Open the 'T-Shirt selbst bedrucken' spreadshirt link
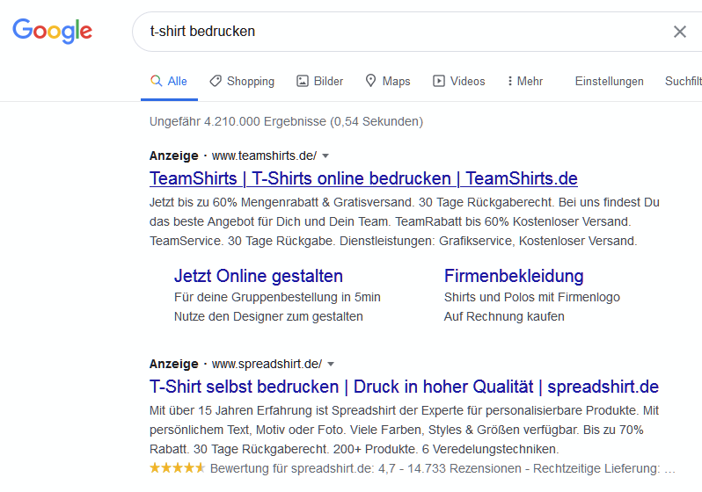 click(x=404, y=387)
